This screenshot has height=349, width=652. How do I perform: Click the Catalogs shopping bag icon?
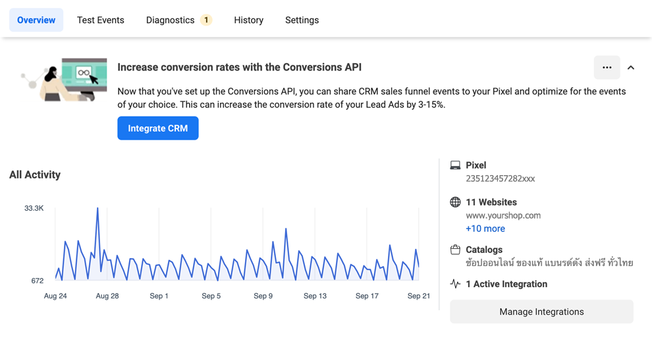(x=455, y=250)
